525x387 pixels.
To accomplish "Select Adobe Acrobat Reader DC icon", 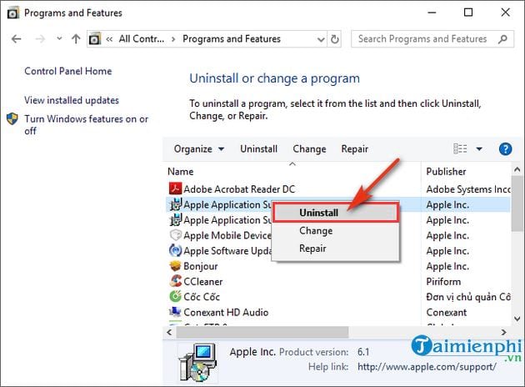I will [x=175, y=188].
